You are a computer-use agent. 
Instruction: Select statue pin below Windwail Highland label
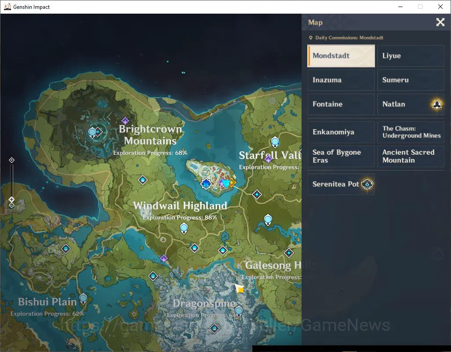click(x=184, y=229)
